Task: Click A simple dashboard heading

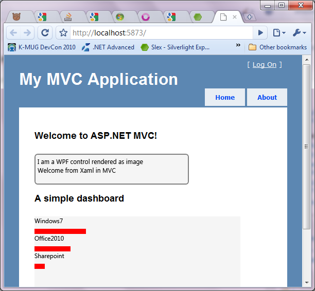Action: [79, 198]
